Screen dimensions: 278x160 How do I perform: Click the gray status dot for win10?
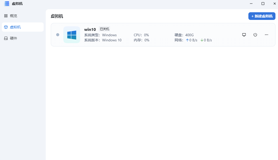(58, 35)
